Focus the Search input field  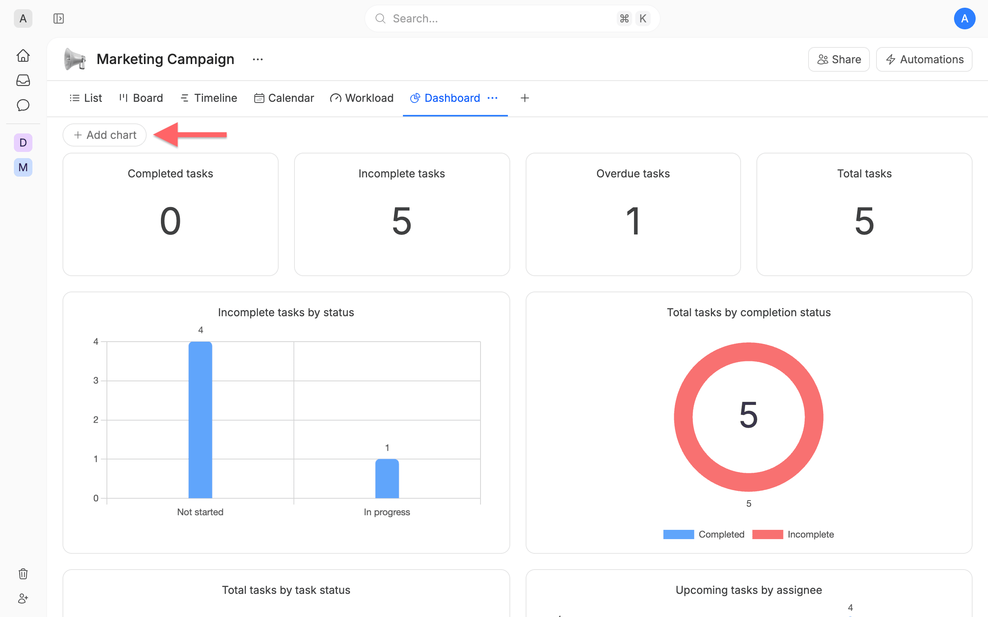tap(512, 19)
